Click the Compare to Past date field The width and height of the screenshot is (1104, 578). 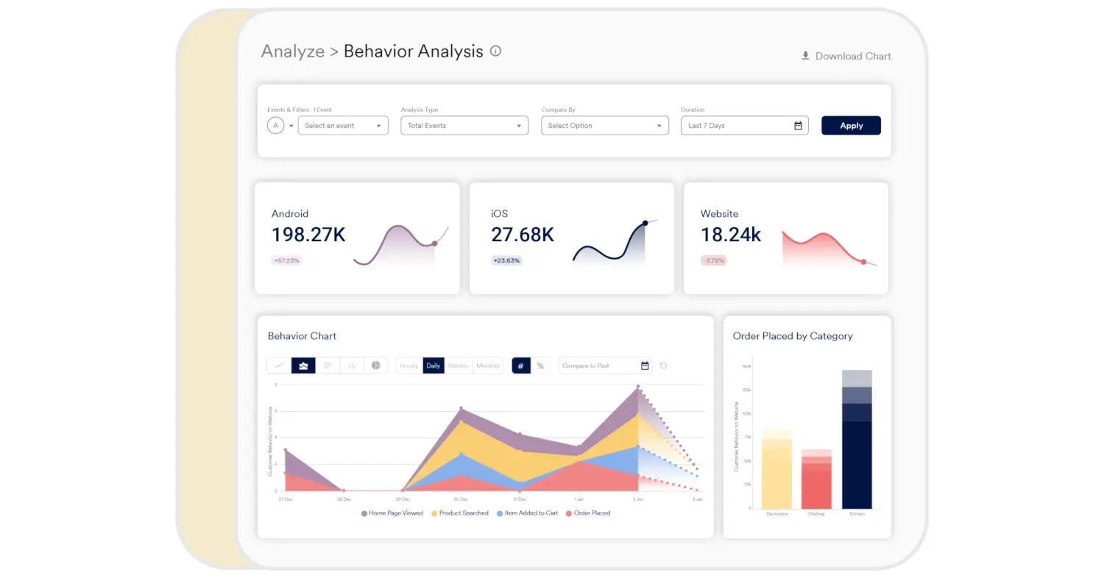(598, 365)
